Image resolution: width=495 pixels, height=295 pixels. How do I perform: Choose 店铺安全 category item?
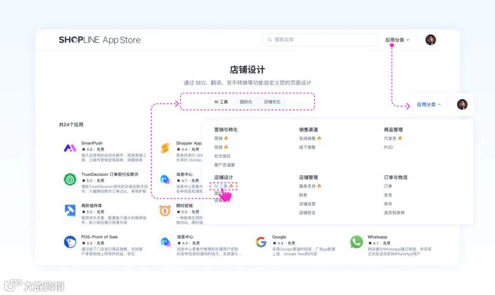pyautogui.click(x=307, y=212)
